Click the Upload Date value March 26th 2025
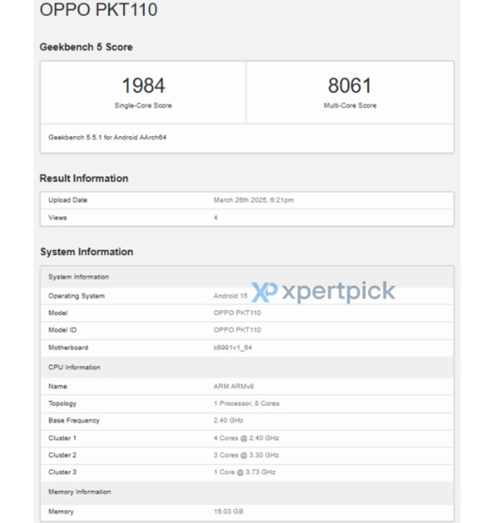492x523 pixels. coord(253,201)
